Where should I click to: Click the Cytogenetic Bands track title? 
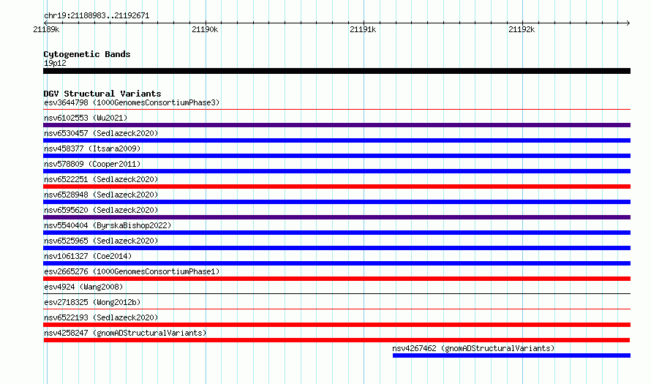point(87,54)
